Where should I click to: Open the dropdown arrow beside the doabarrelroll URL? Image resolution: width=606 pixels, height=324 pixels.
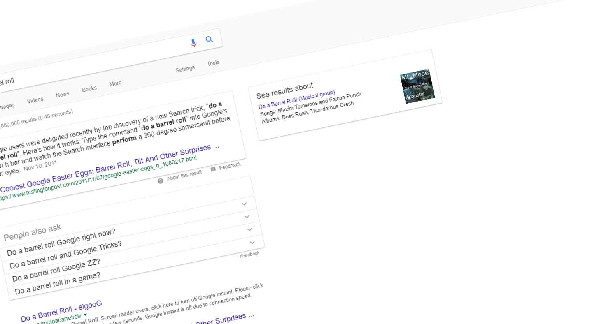coord(85,315)
